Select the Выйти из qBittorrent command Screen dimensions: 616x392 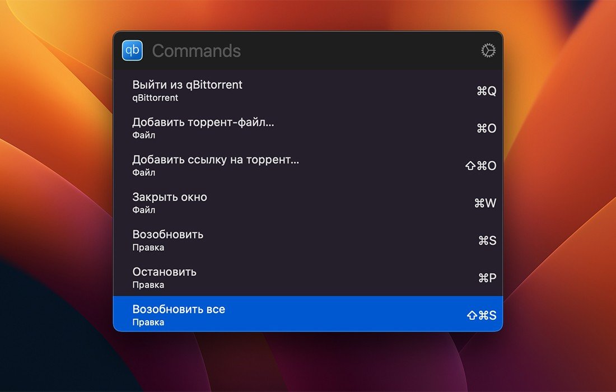point(307,91)
